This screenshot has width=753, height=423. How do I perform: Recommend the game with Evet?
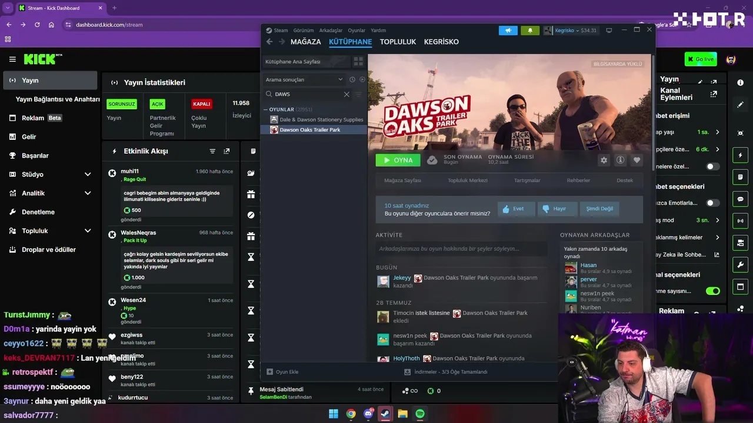(x=517, y=209)
